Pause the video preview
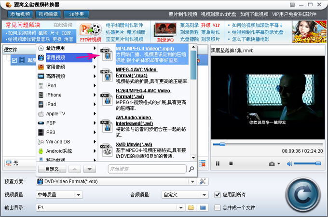 (x=218, y=163)
